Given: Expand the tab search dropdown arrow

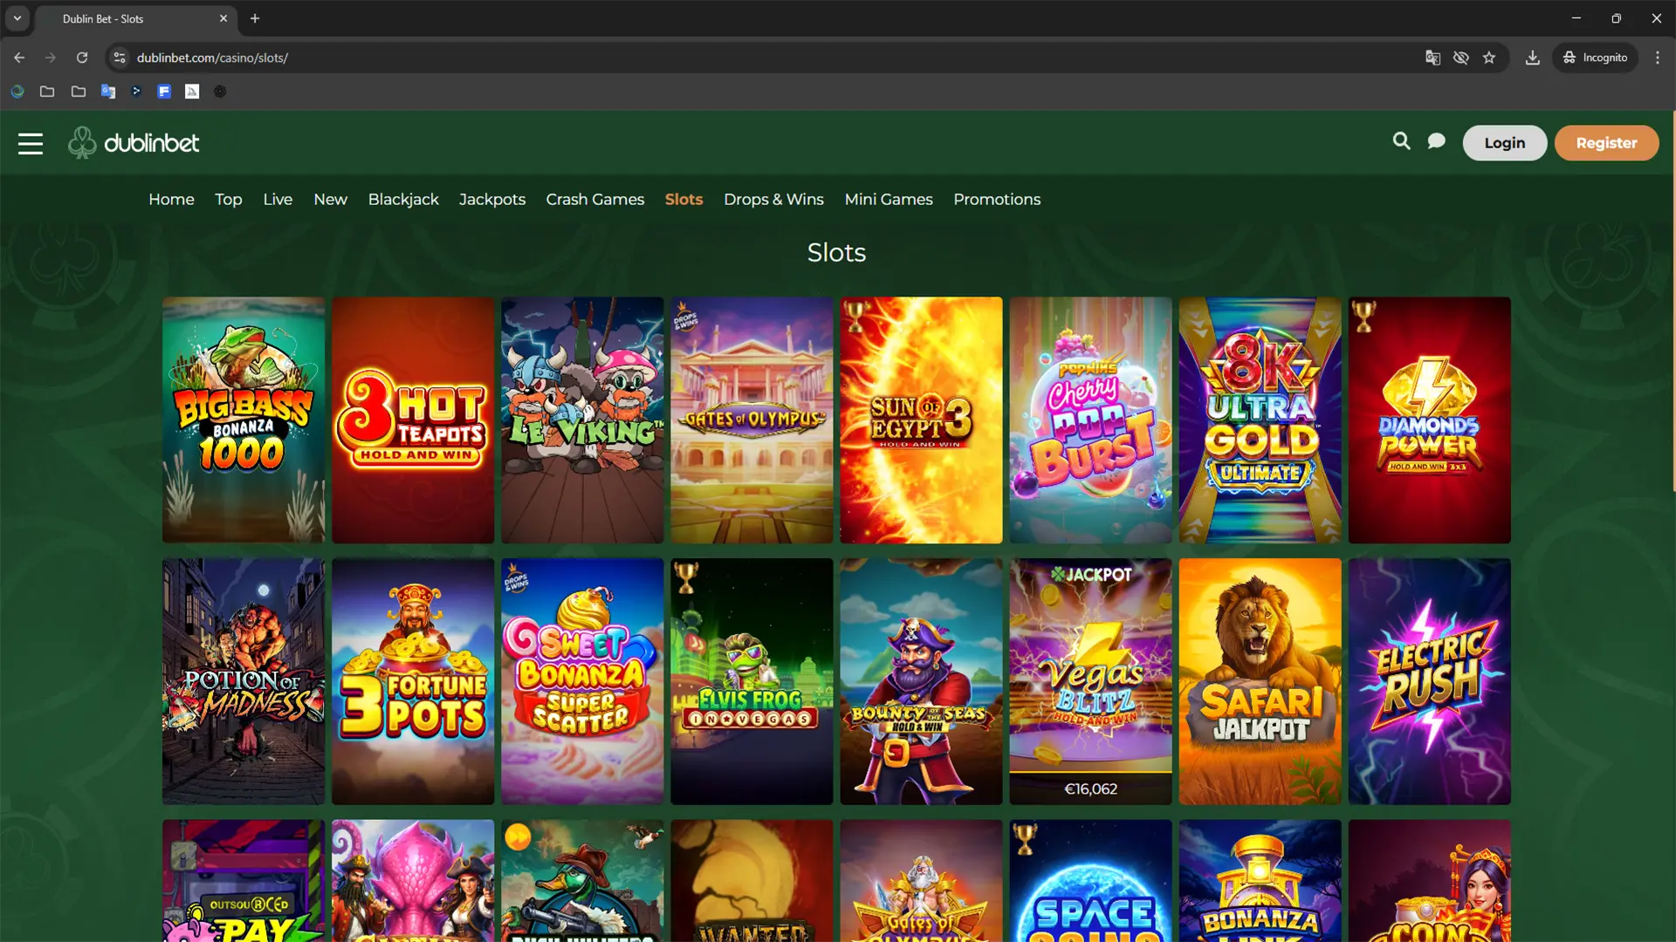Looking at the screenshot, I should click(17, 18).
